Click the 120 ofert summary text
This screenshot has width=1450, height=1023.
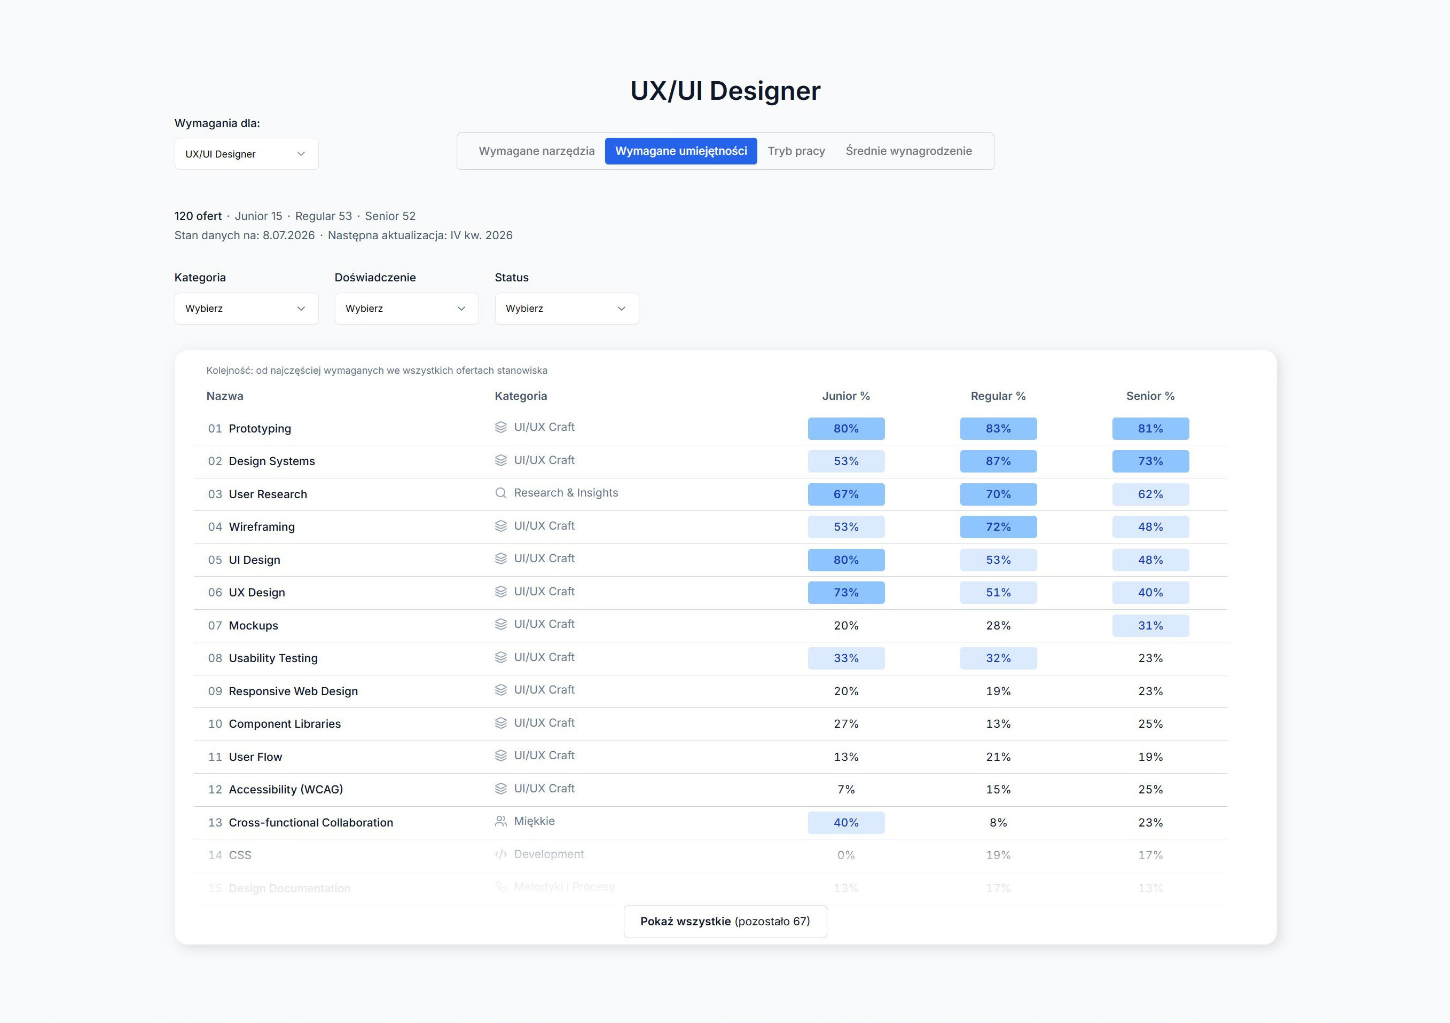coord(198,216)
